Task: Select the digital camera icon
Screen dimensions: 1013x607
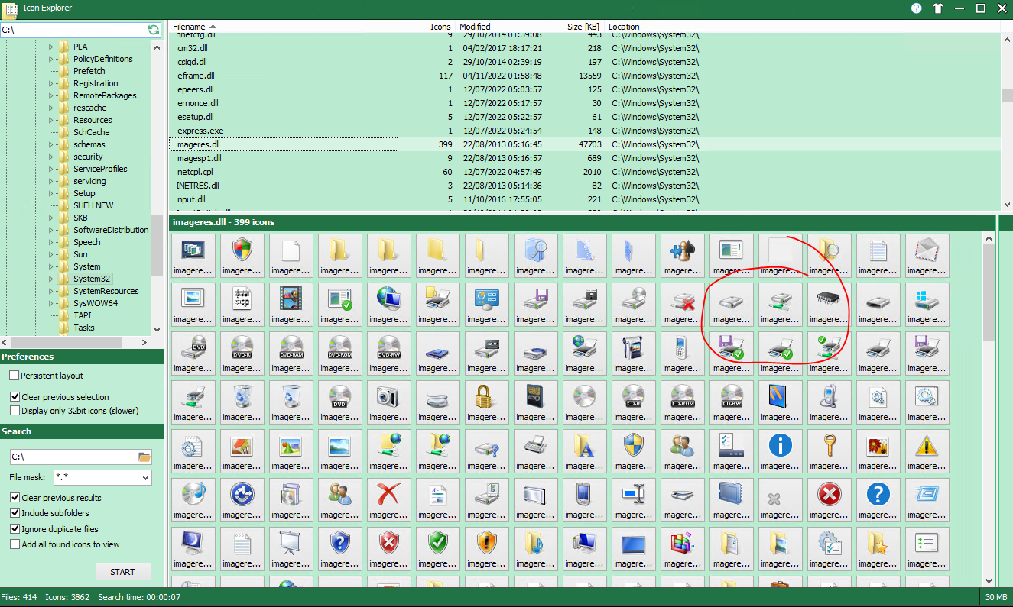Action: [388, 402]
